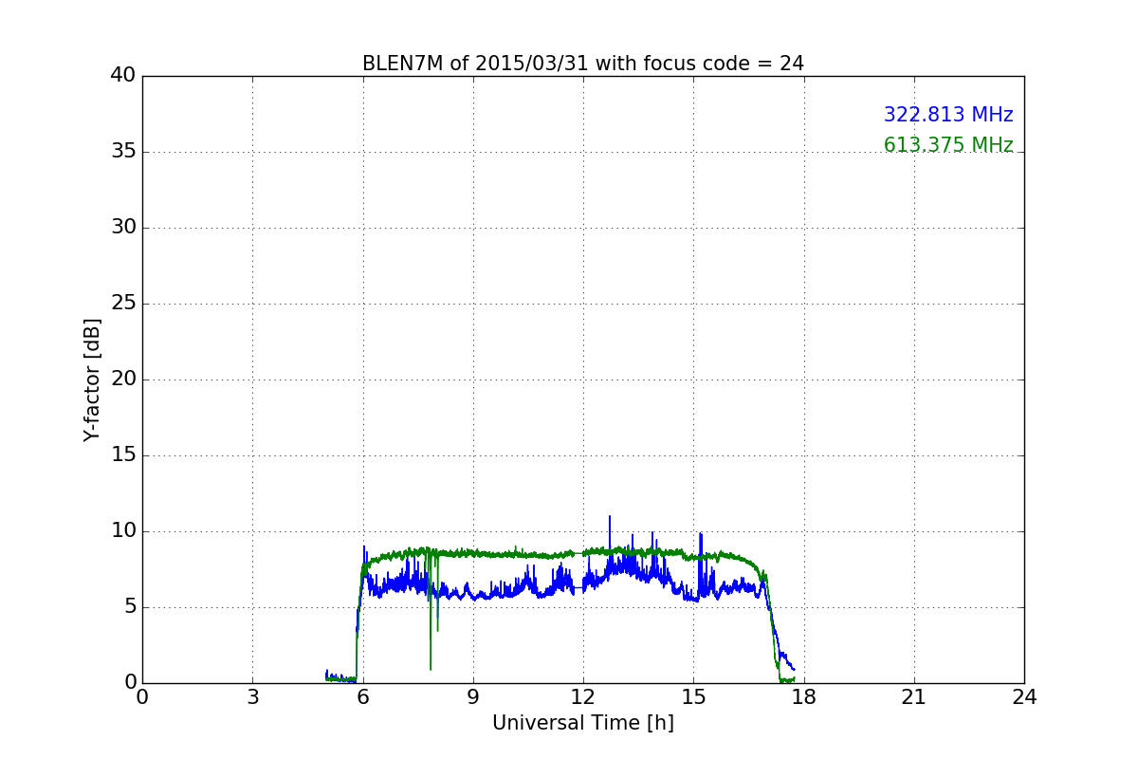Click the x-axis tick label '24'
This screenshot has width=1138, height=759.
(x=1024, y=697)
